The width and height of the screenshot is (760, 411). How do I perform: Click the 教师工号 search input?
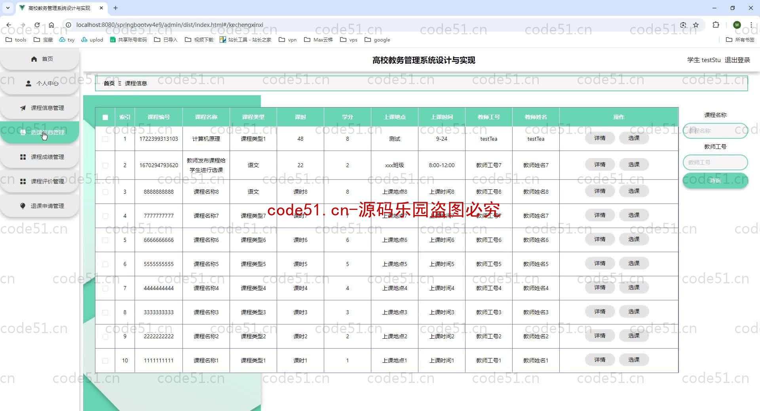click(x=715, y=162)
